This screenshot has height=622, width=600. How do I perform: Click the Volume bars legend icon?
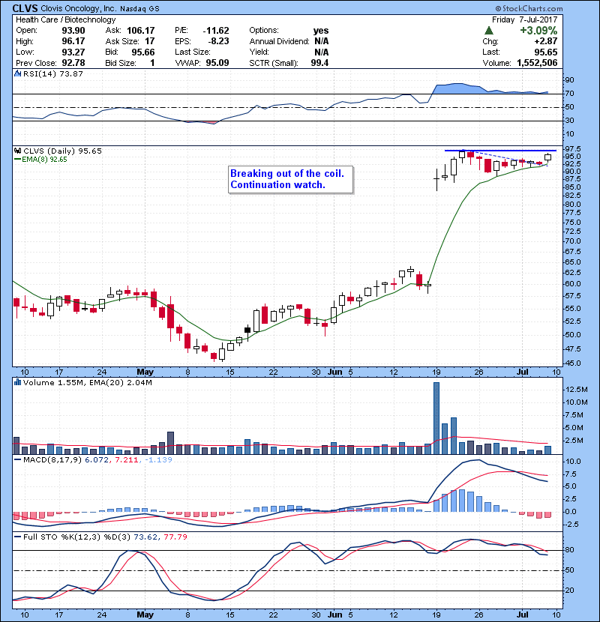click(x=17, y=382)
